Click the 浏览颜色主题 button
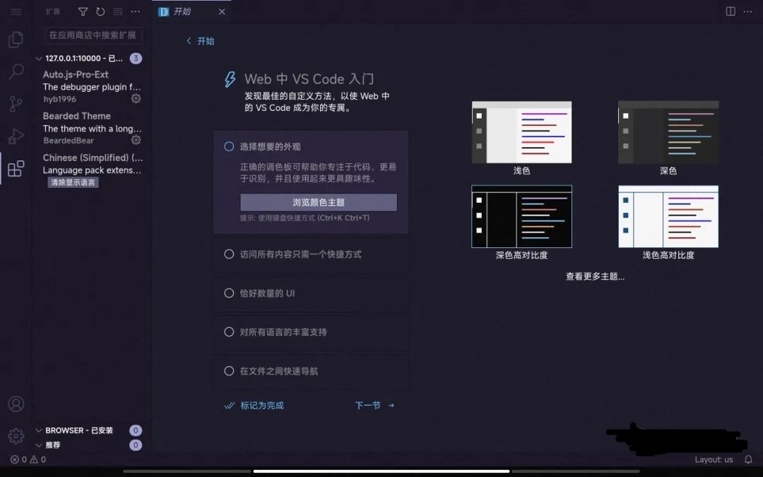The image size is (763, 477). pyautogui.click(x=319, y=202)
